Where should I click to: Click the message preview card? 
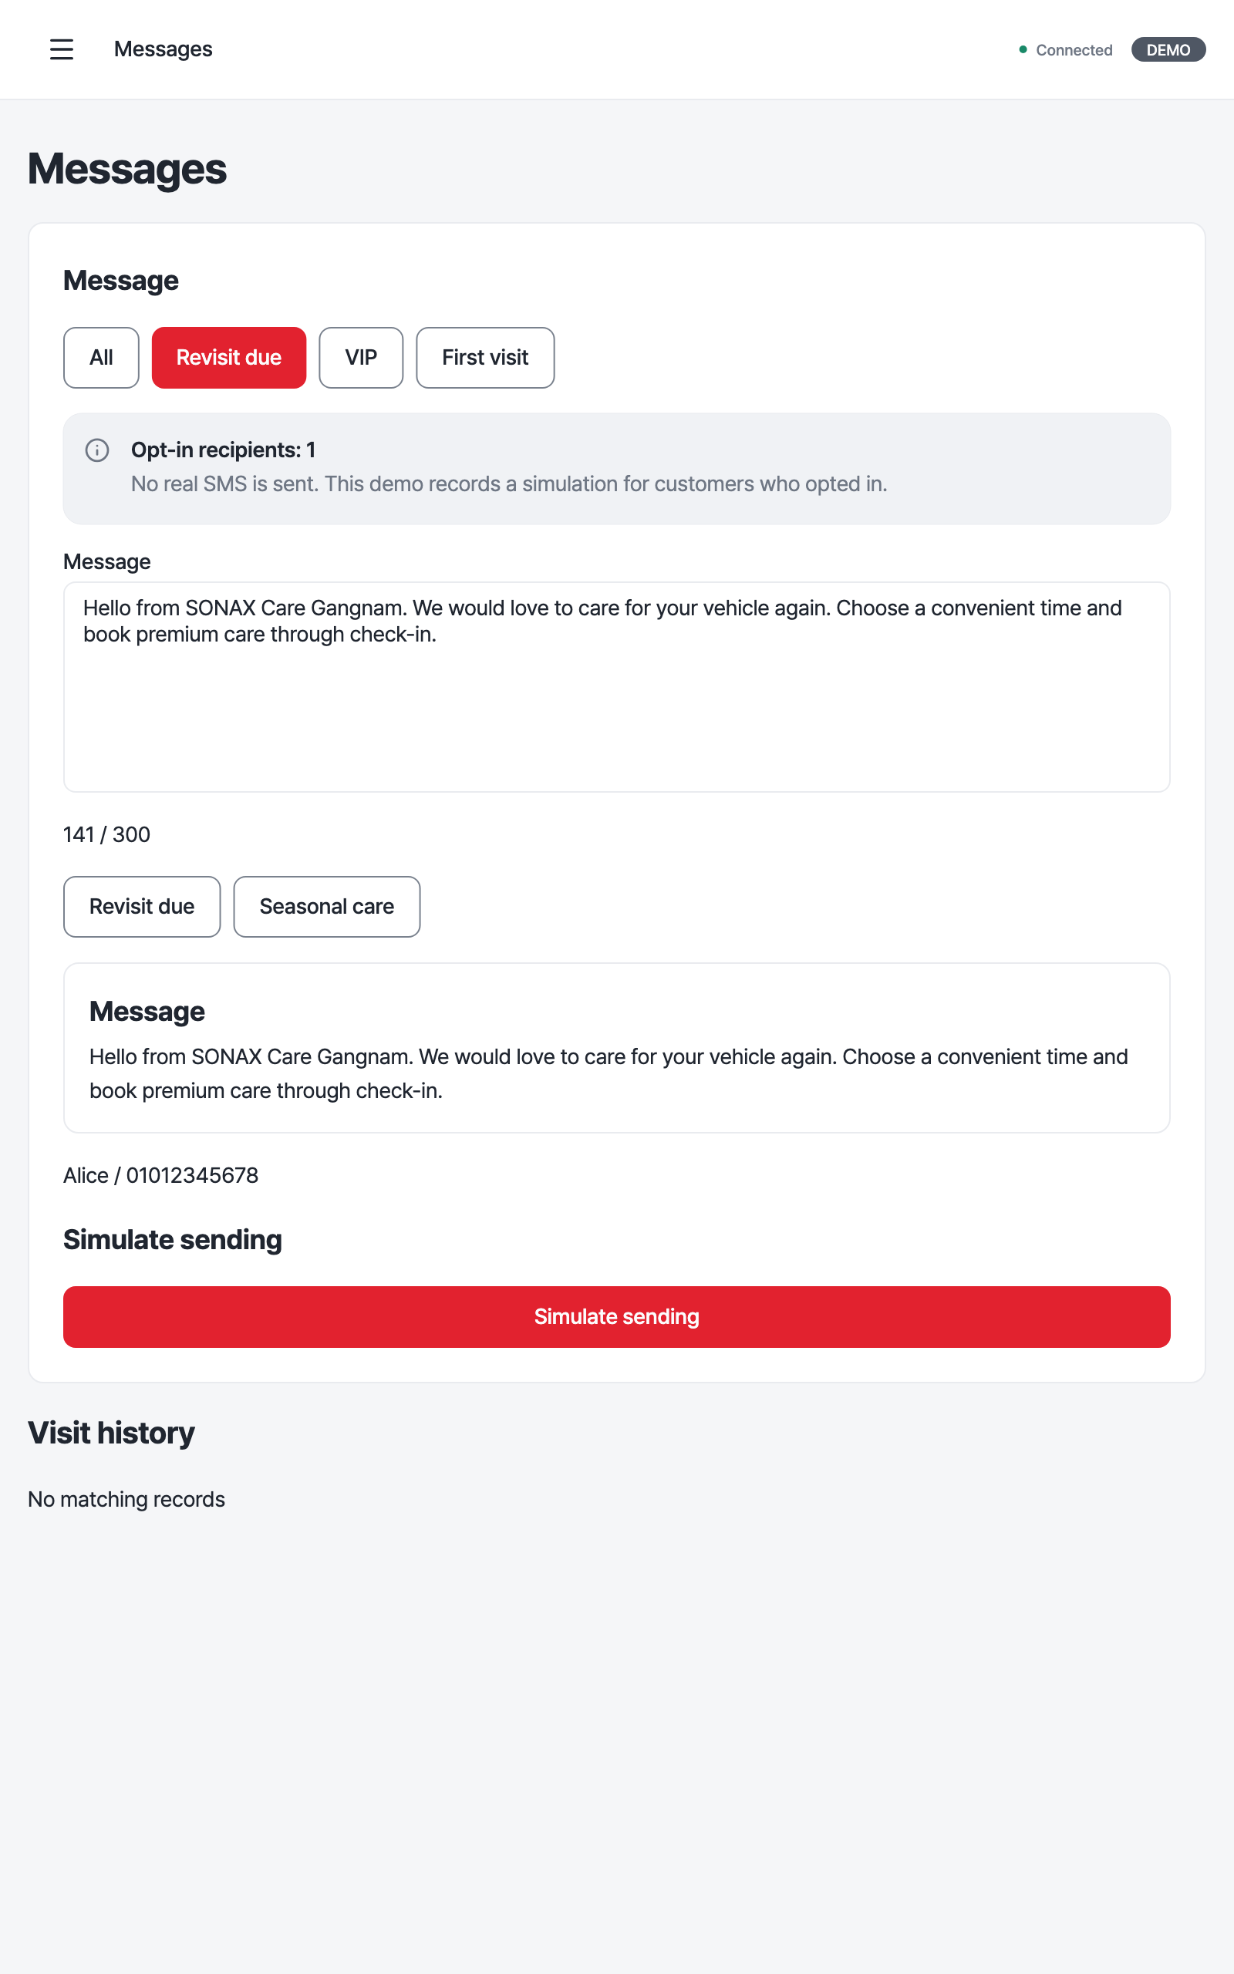(x=617, y=1047)
